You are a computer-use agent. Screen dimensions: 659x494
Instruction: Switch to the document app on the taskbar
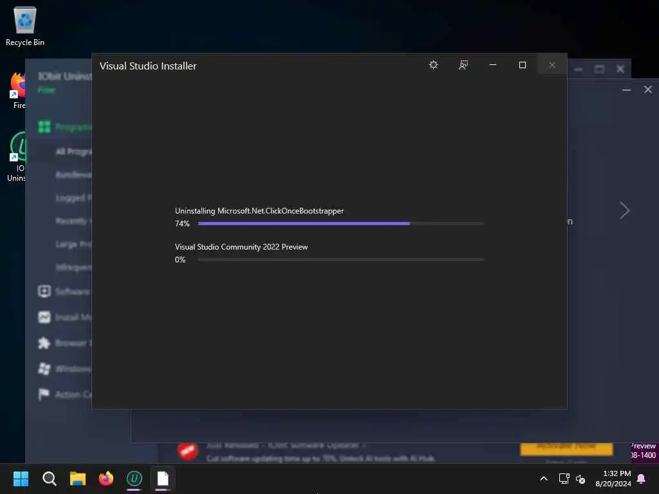[163, 479]
